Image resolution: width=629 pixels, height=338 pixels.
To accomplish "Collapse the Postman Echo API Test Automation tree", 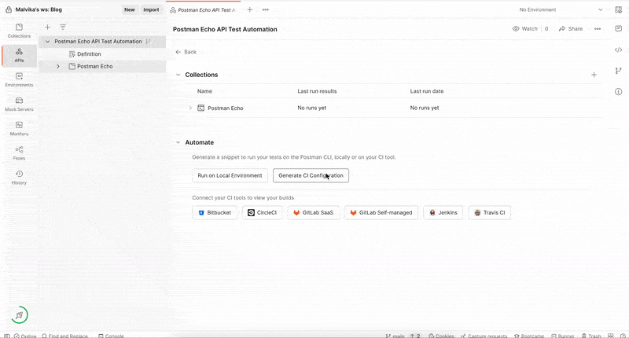I will pyautogui.click(x=48, y=42).
